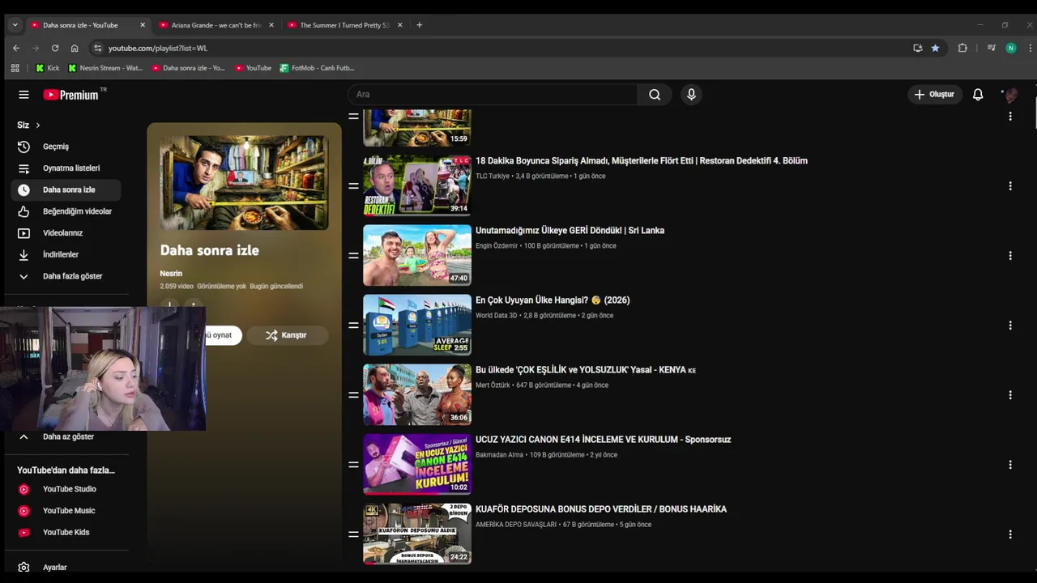Screen dimensions: 1037x583
Task: Click the browser home button
Action: [75, 48]
